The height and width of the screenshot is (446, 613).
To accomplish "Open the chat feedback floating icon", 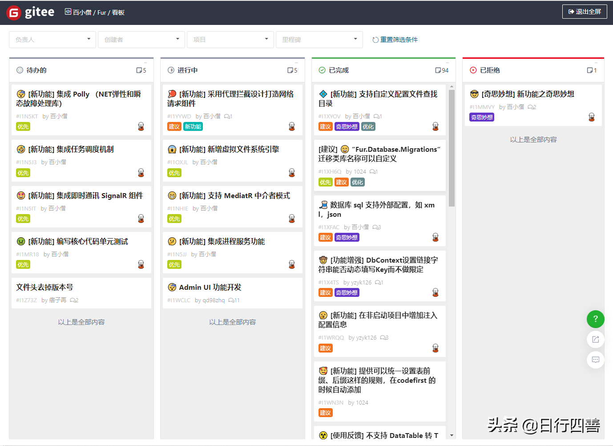I will point(595,360).
